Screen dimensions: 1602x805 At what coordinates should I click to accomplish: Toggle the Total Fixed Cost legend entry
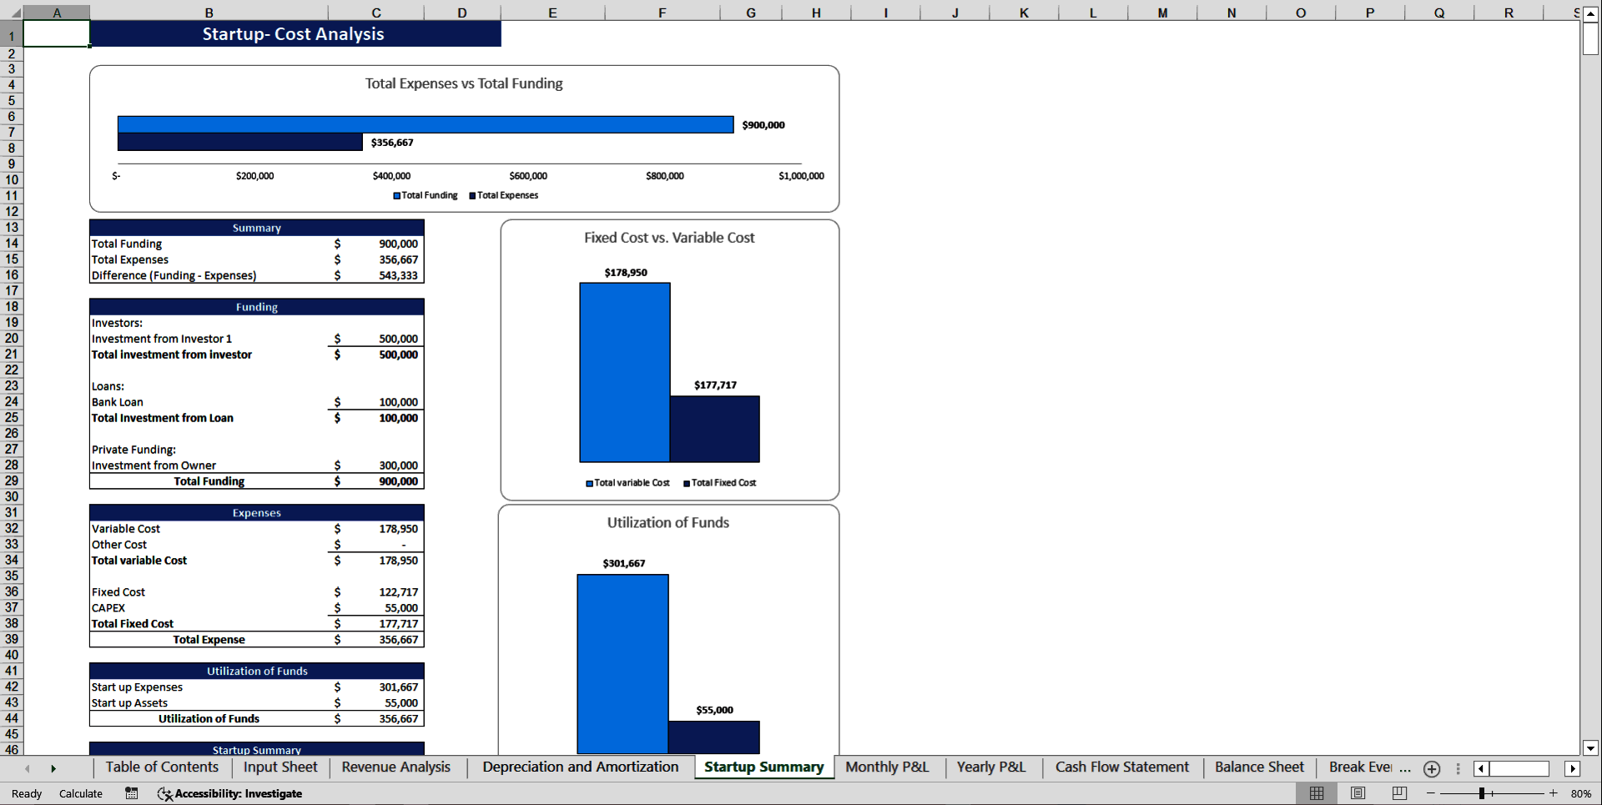pos(721,482)
